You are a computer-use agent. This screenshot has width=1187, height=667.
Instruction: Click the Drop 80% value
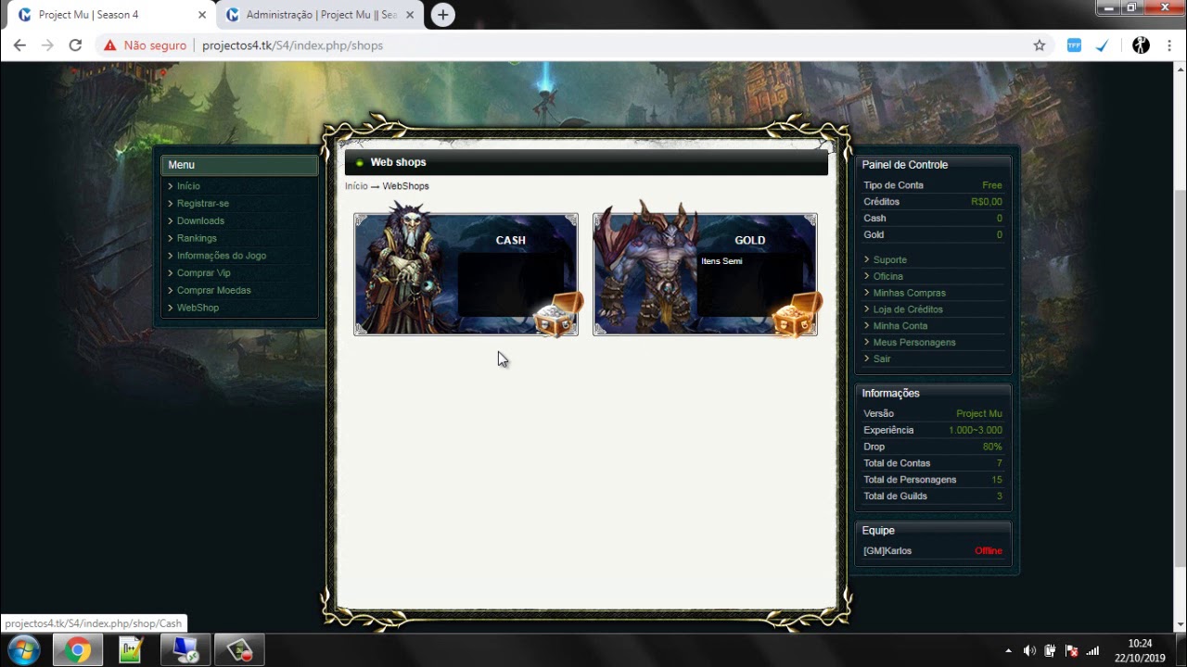(992, 447)
